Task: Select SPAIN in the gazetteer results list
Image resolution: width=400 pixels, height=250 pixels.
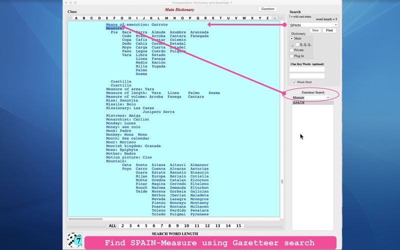Action: pos(312,103)
